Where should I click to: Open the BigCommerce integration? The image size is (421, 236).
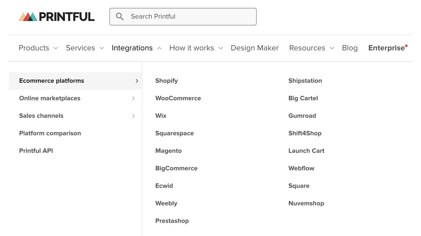click(x=176, y=168)
